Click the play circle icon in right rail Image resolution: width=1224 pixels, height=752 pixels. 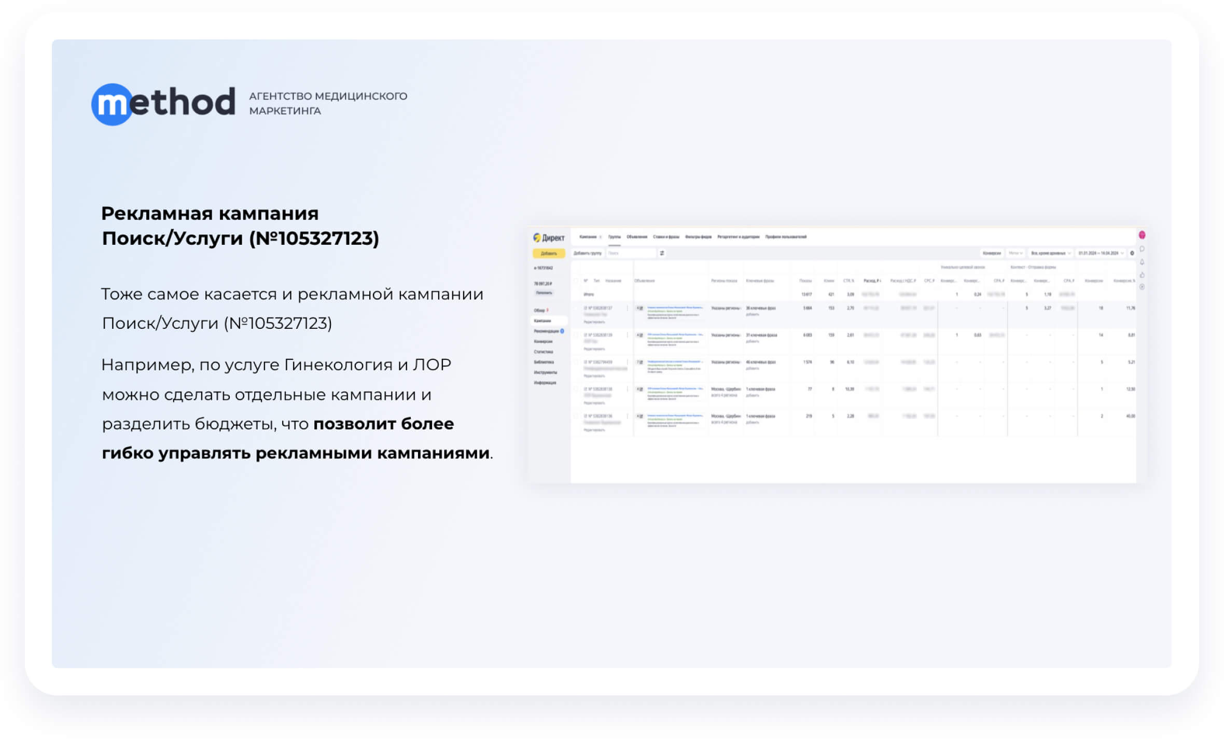[x=1142, y=287]
